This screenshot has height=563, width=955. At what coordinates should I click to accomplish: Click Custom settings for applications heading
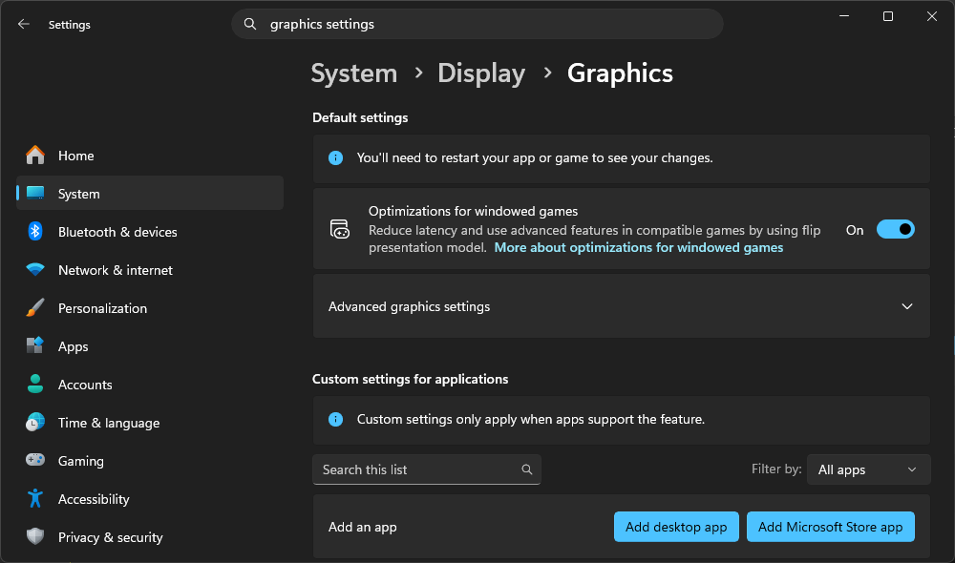pyautogui.click(x=410, y=379)
